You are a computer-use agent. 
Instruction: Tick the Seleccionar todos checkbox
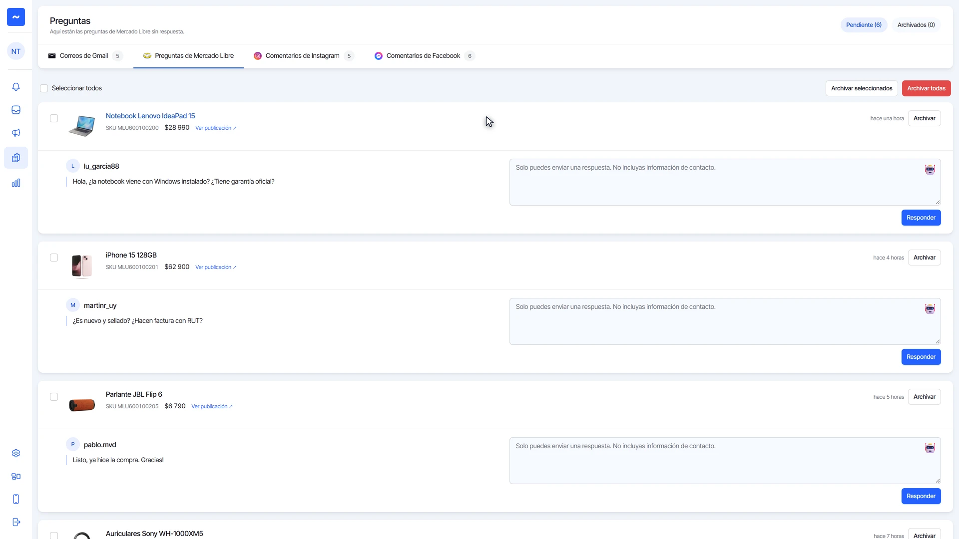pyautogui.click(x=44, y=88)
